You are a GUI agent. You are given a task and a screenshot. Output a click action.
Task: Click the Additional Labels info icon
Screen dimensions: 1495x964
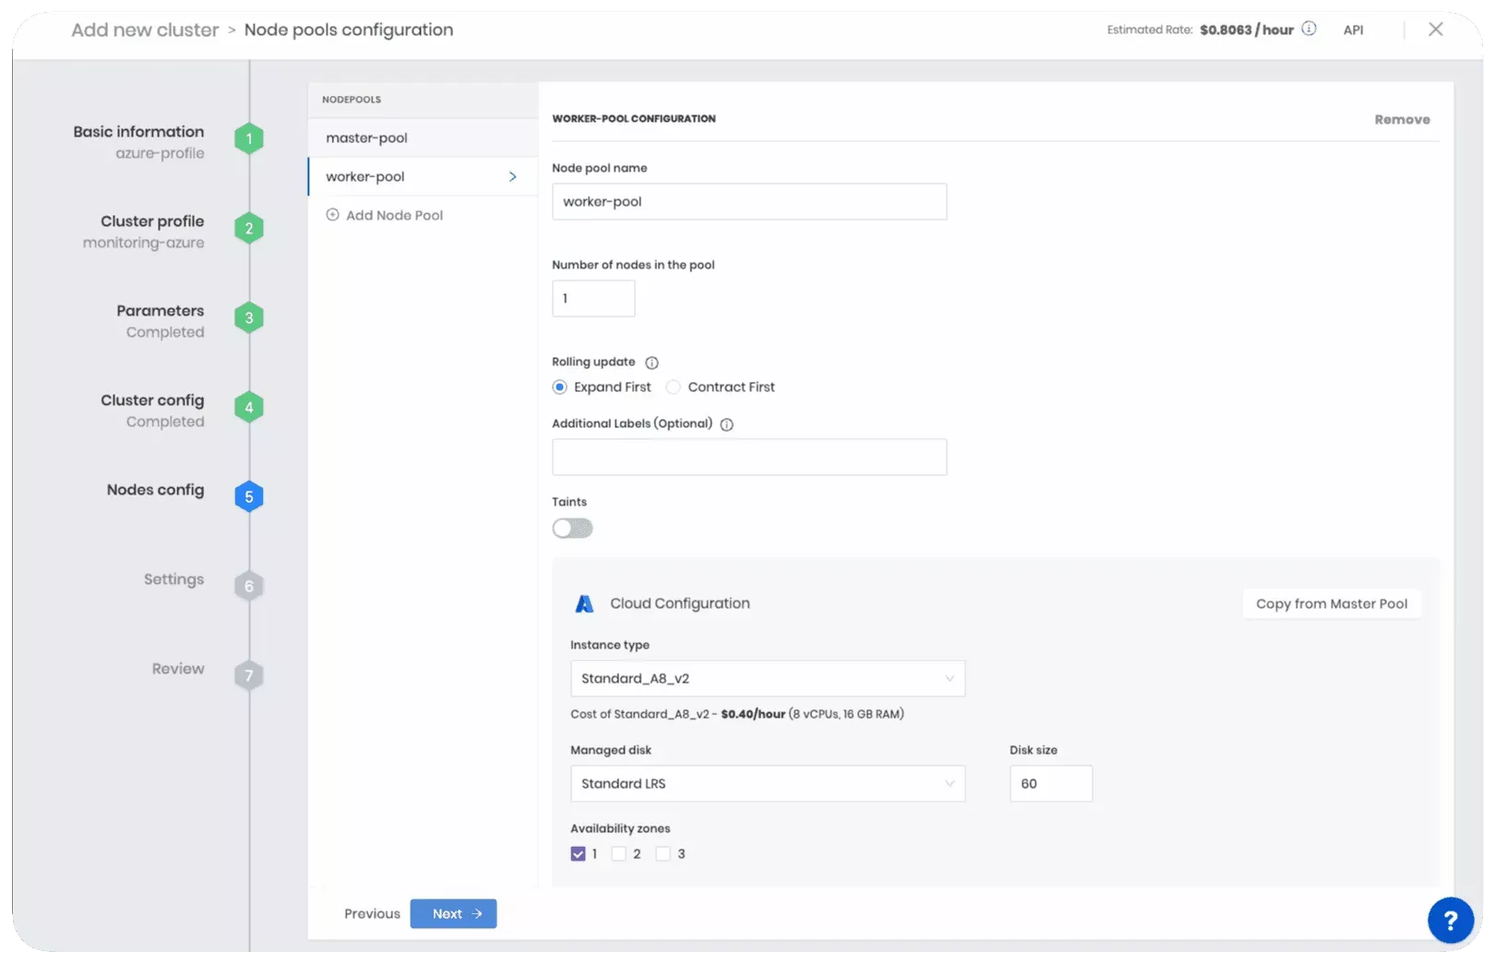tap(726, 424)
